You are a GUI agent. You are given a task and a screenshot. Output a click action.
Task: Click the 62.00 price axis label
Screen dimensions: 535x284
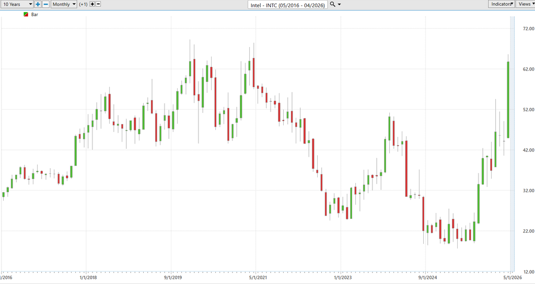[524, 69]
